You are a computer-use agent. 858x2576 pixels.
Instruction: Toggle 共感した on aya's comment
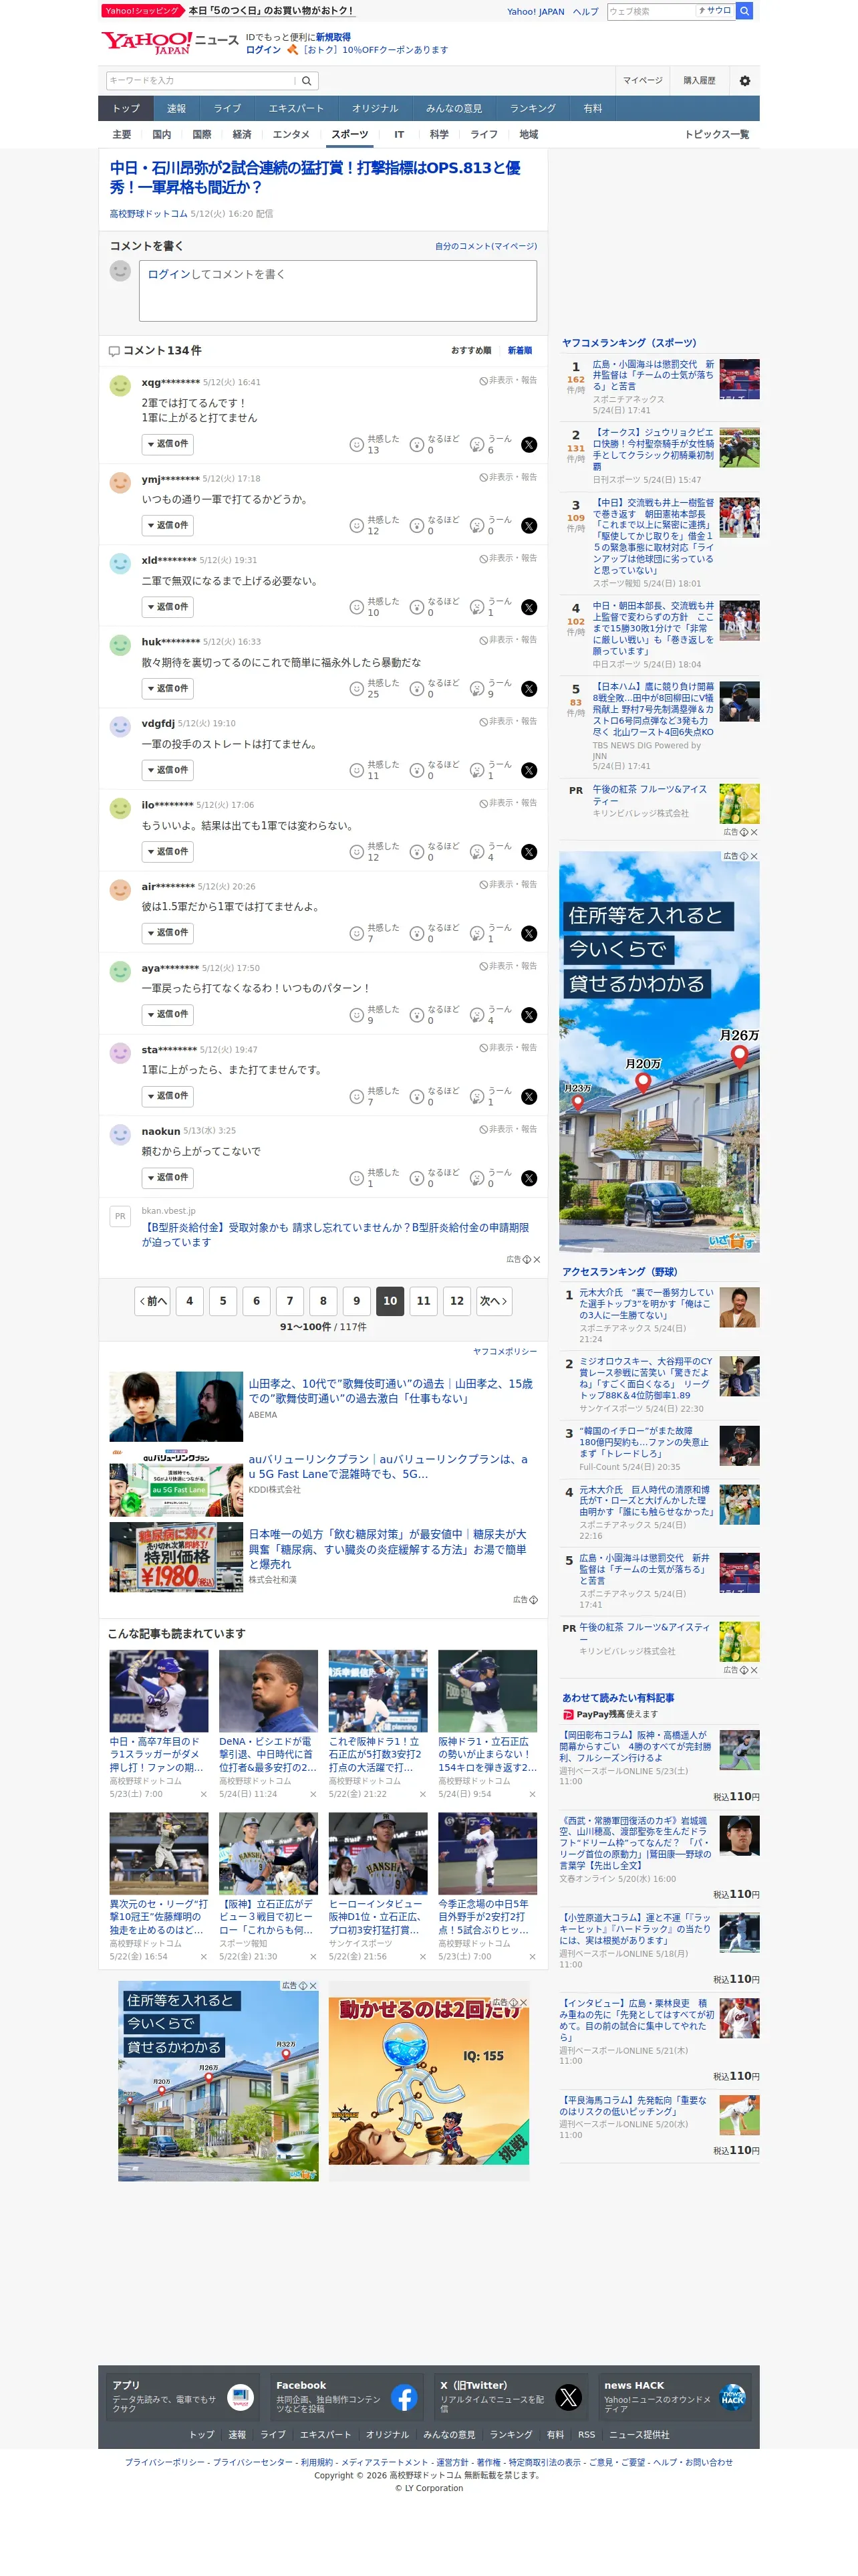(375, 1015)
